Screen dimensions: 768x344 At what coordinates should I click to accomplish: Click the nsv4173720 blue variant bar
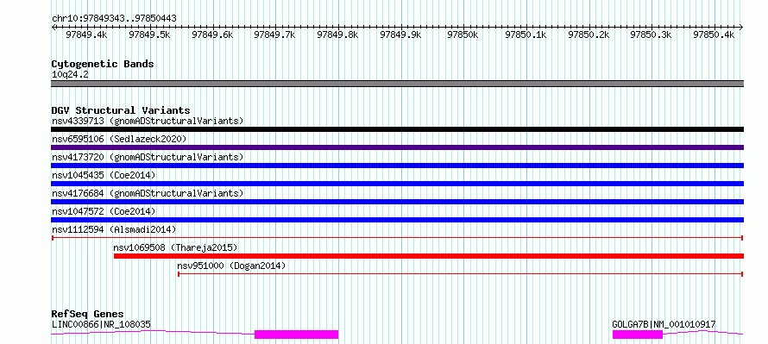click(x=397, y=166)
